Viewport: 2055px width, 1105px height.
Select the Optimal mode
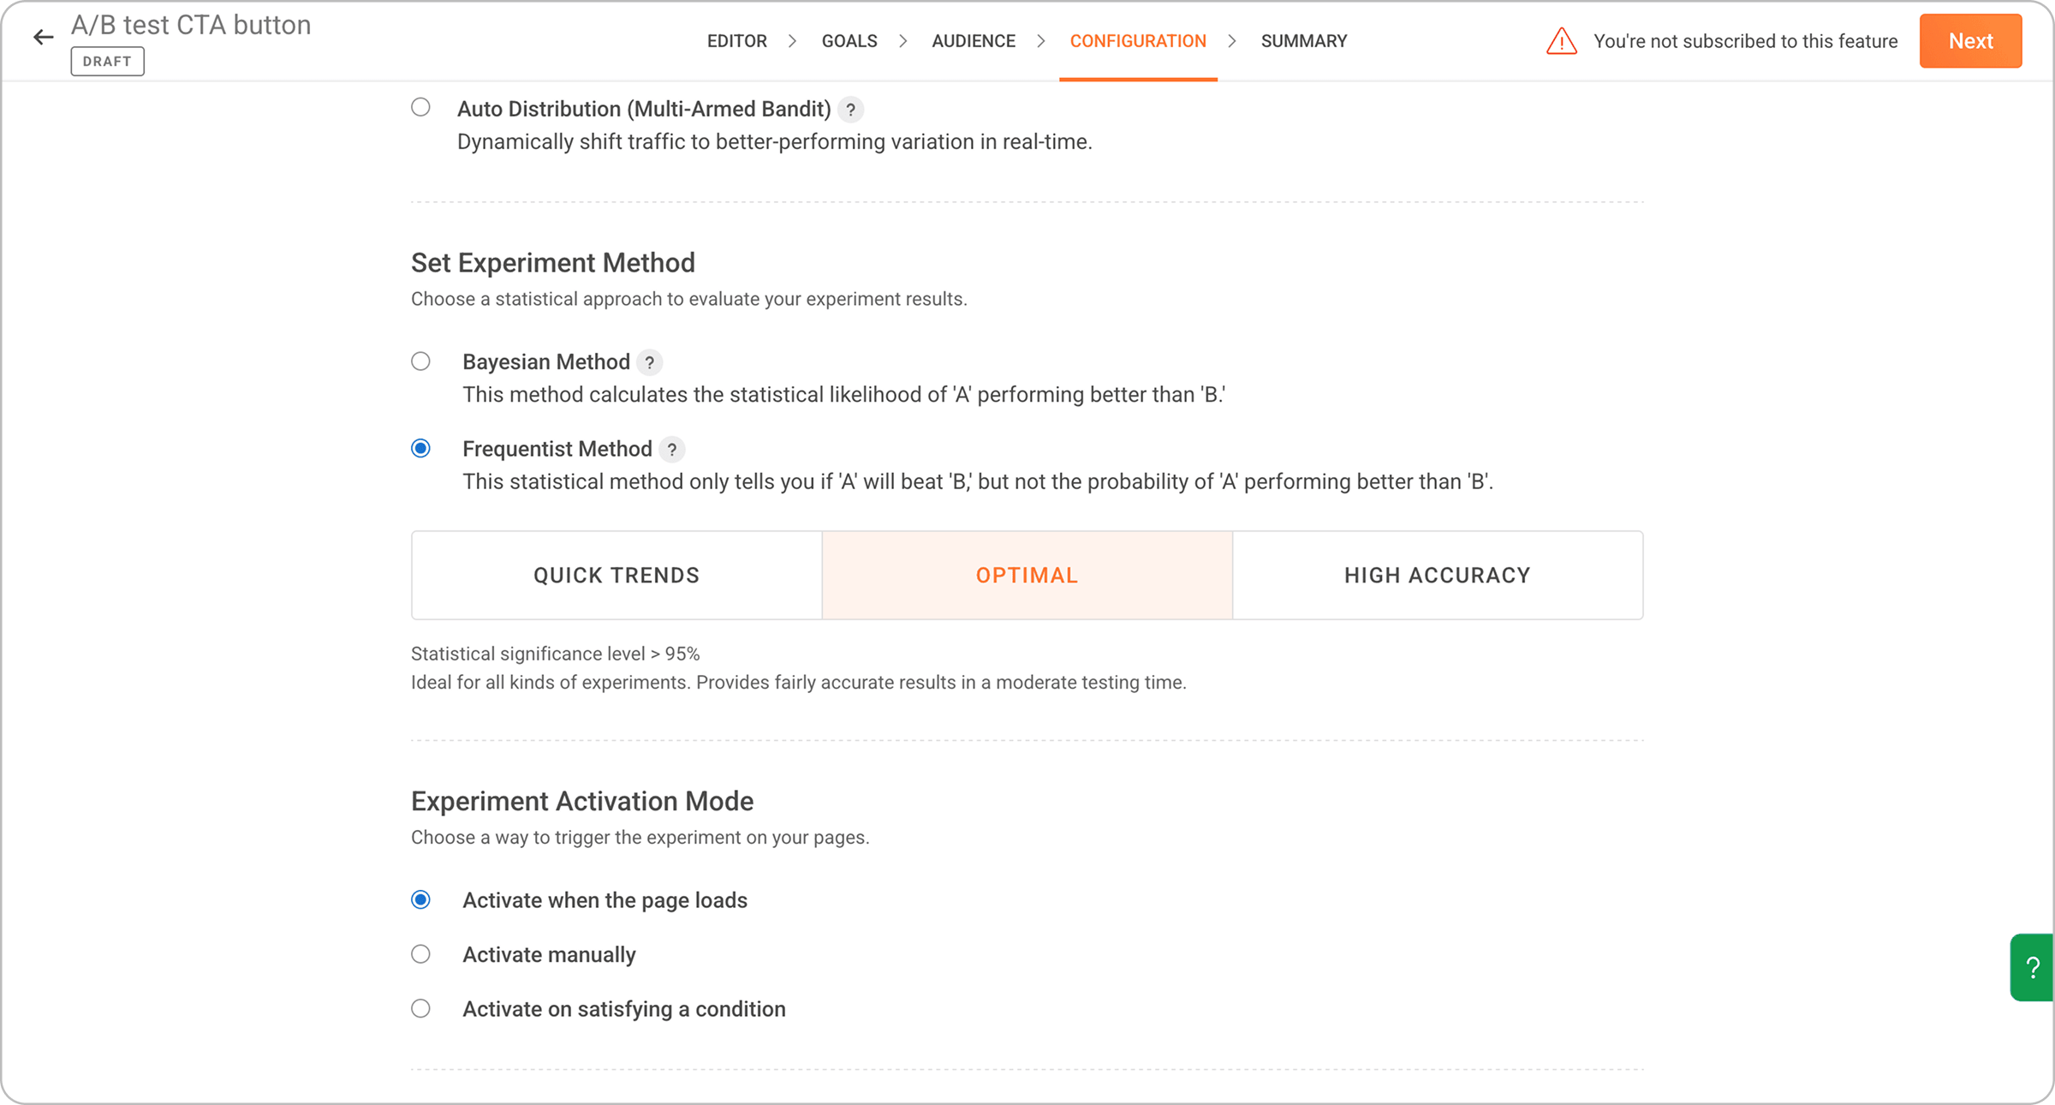pos(1027,576)
